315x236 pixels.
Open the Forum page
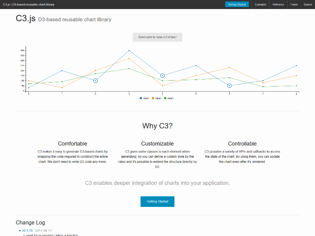(294, 4)
